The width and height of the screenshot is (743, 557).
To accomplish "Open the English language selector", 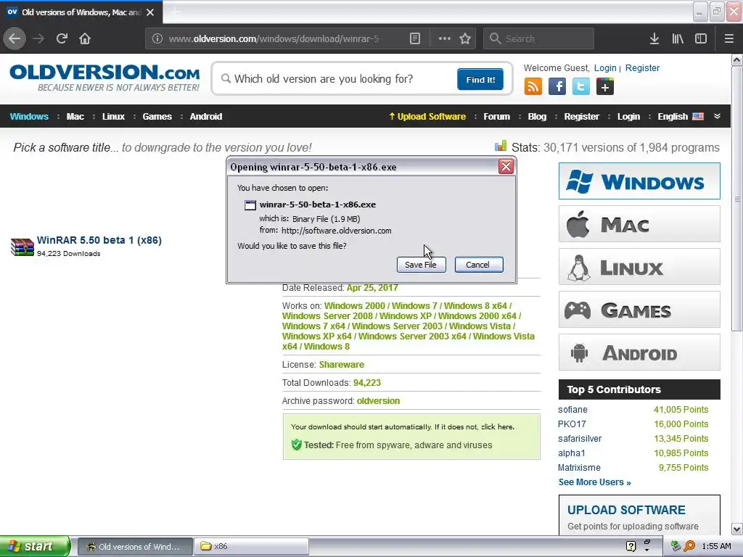I will (681, 117).
